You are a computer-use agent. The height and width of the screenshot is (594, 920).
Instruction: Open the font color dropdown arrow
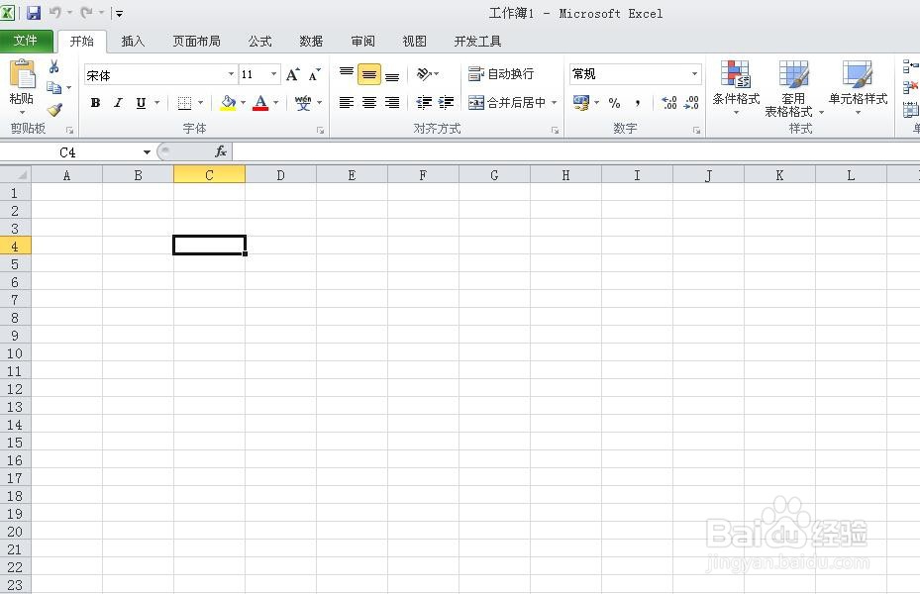[x=275, y=103]
